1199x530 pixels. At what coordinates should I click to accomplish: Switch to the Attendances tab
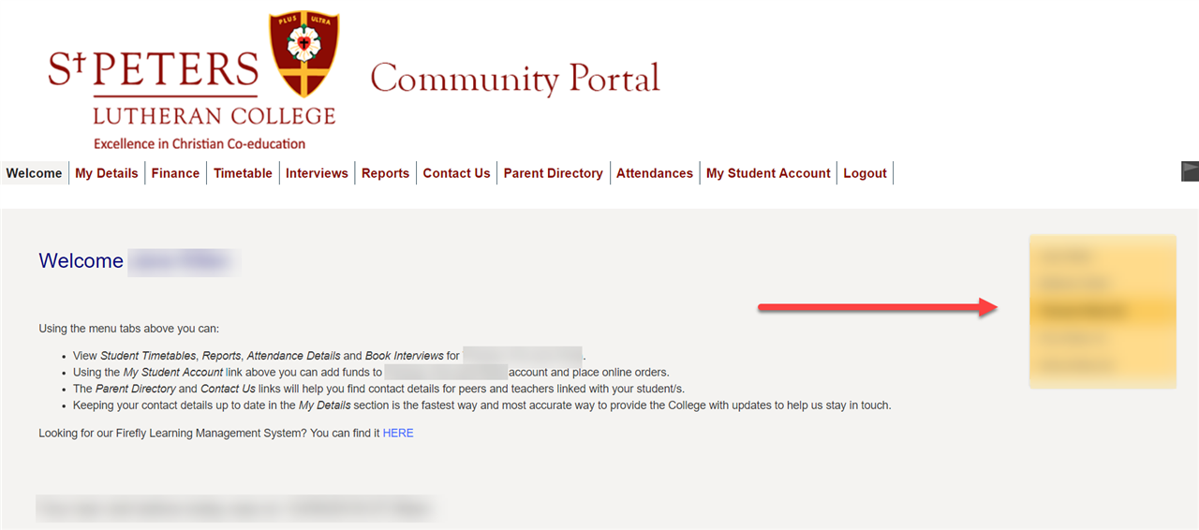(655, 173)
